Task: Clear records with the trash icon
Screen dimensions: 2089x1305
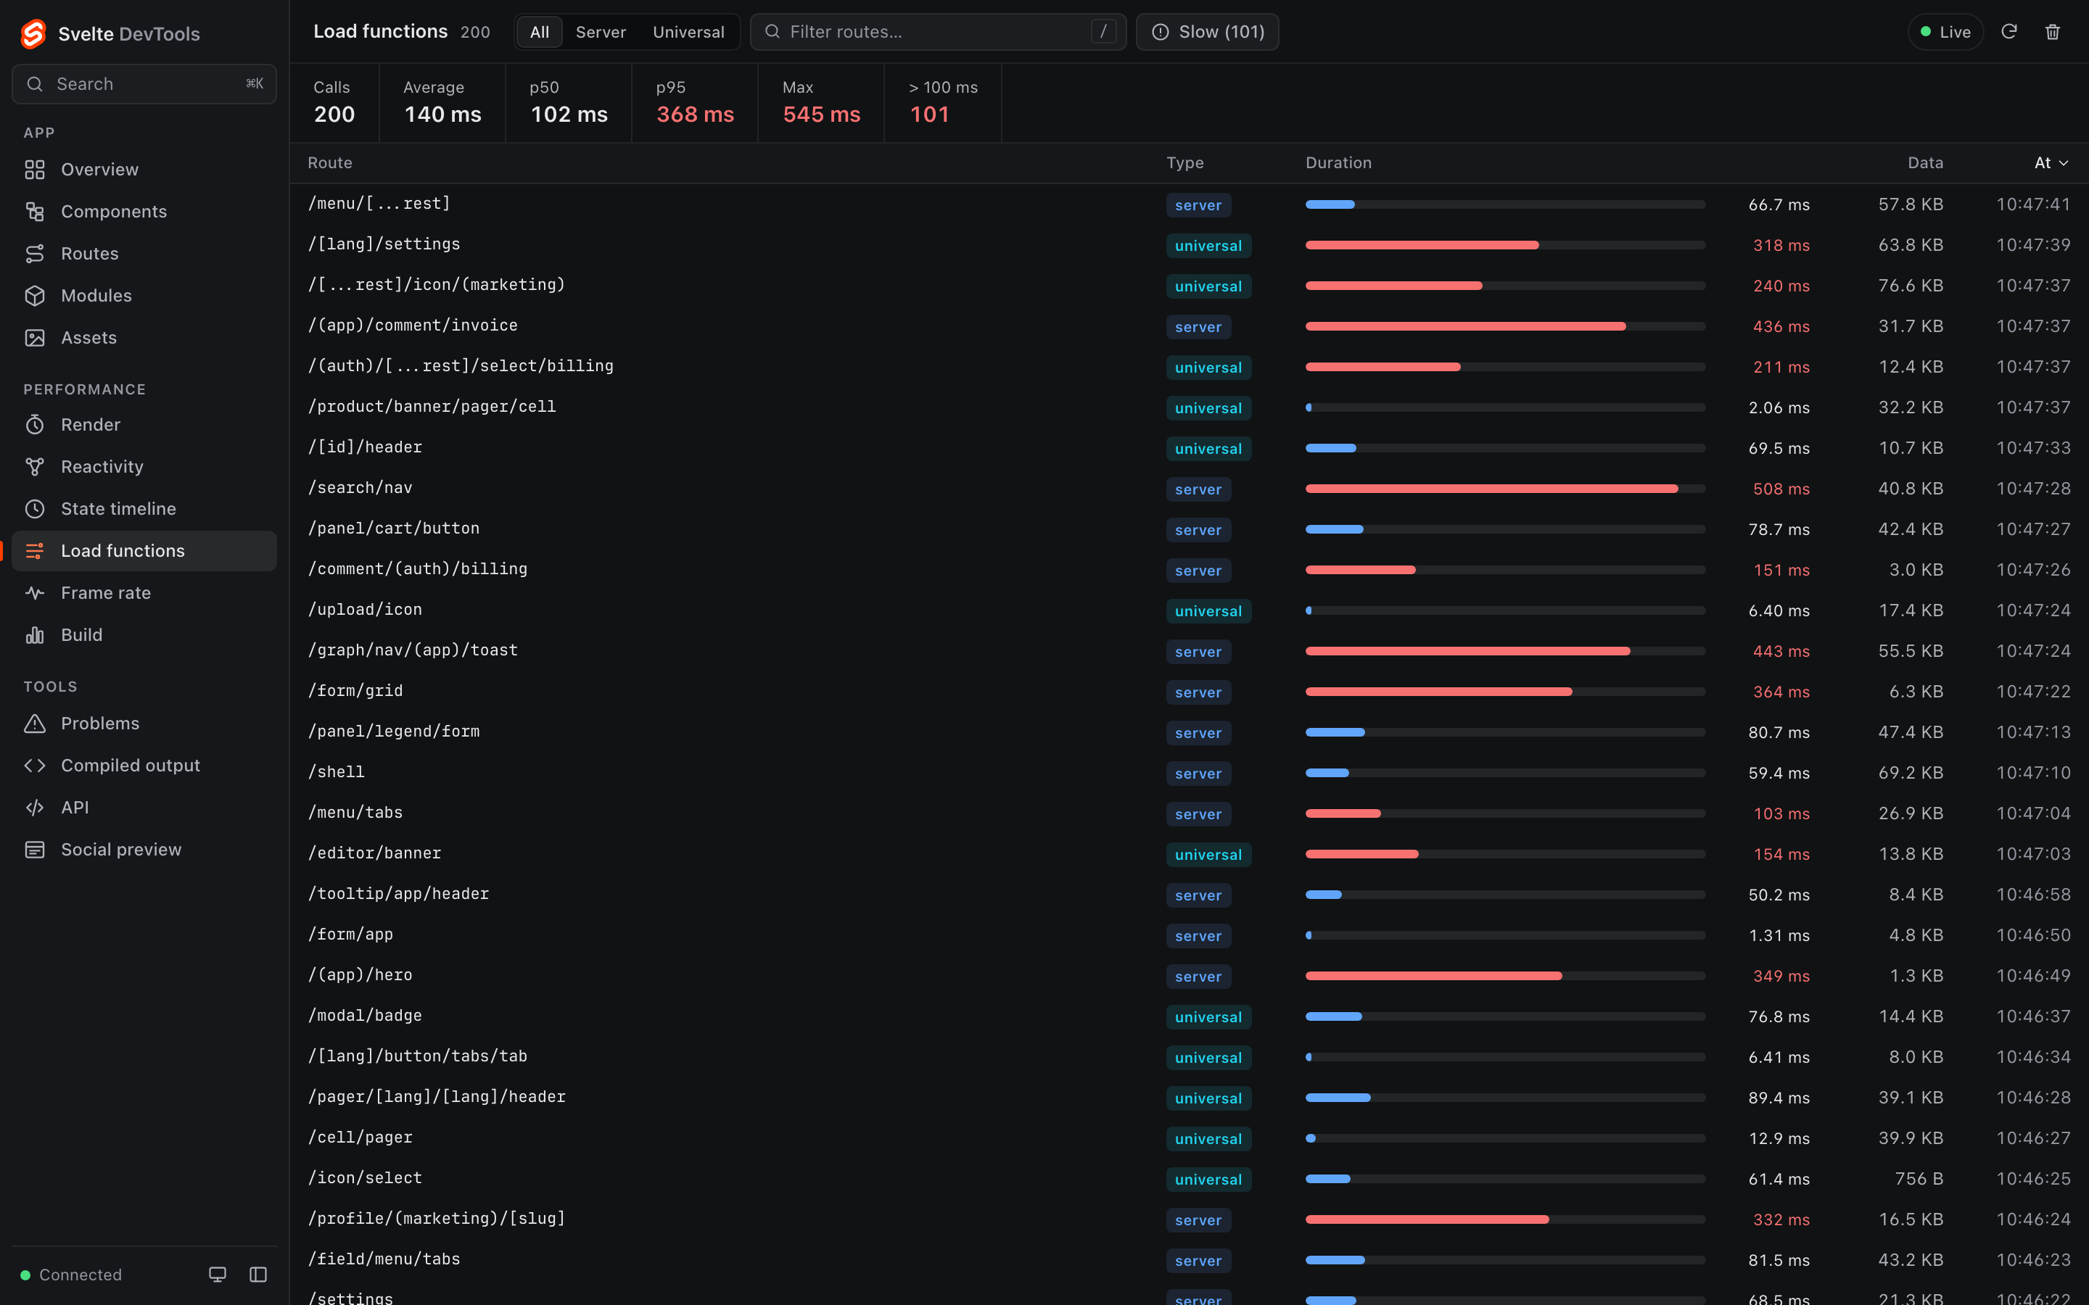Action: [x=2053, y=32]
